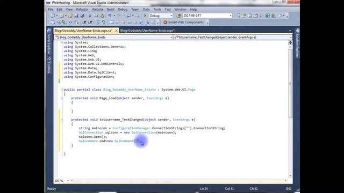Open the Window menu
344x193 pixels.
point(180,10)
